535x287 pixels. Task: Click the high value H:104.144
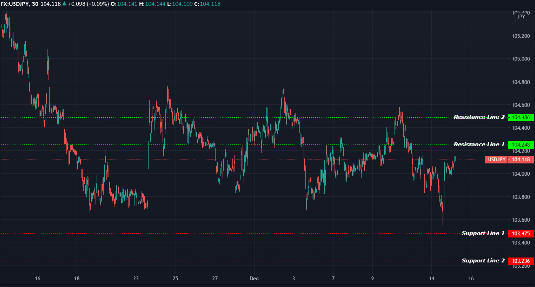152,4
